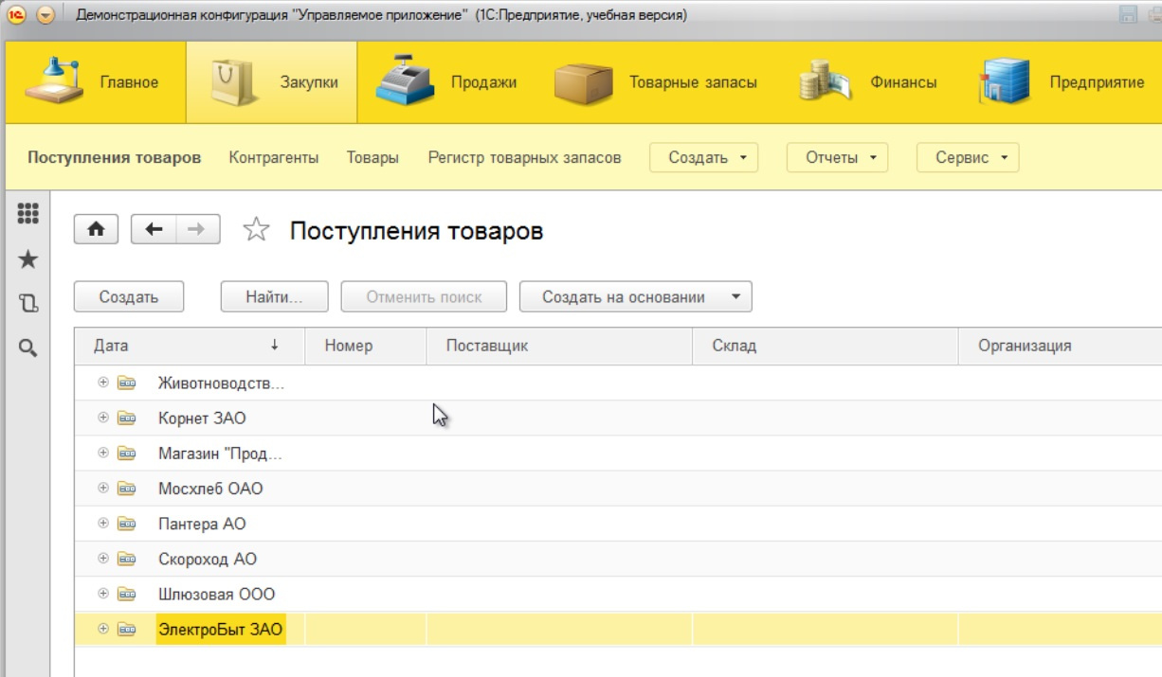The width and height of the screenshot is (1162, 677).
Task: Click the Склад column header
Action: coord(826,346)
